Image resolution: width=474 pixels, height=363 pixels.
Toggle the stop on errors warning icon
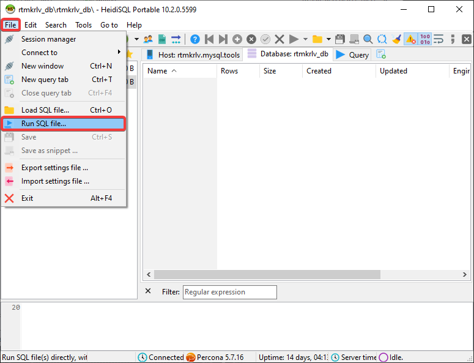[410, 39]
